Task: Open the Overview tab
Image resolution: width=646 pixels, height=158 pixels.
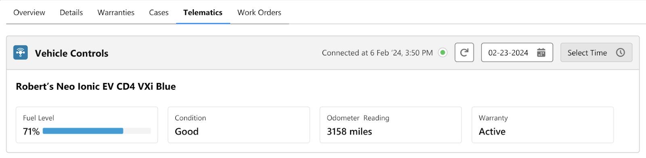Action: (29, 13)
